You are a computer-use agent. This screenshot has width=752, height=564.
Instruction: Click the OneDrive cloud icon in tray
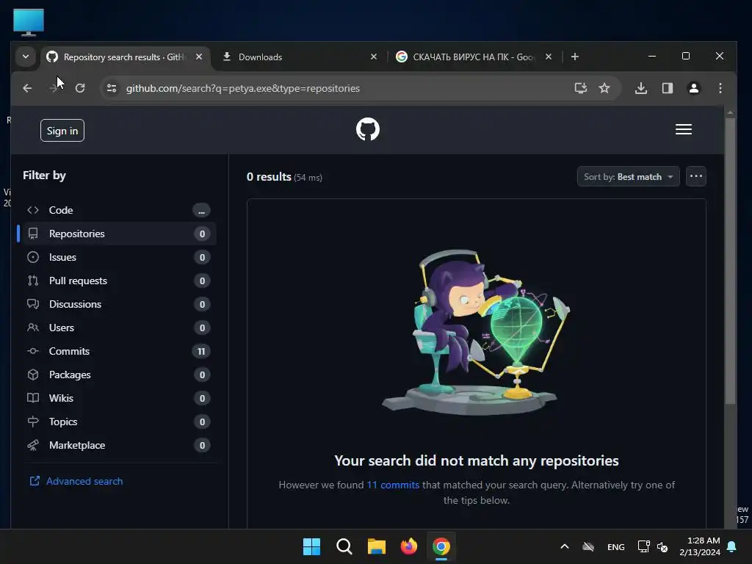coord(588,546)
